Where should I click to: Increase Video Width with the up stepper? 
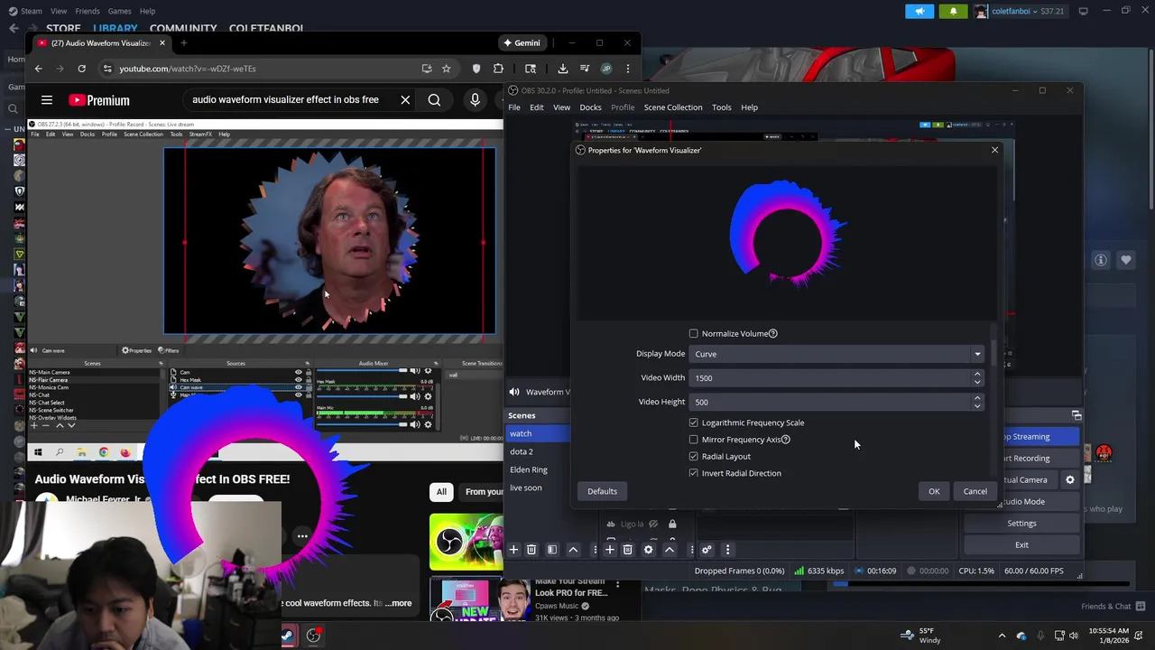pyautogui.click(x=977, y=374)
